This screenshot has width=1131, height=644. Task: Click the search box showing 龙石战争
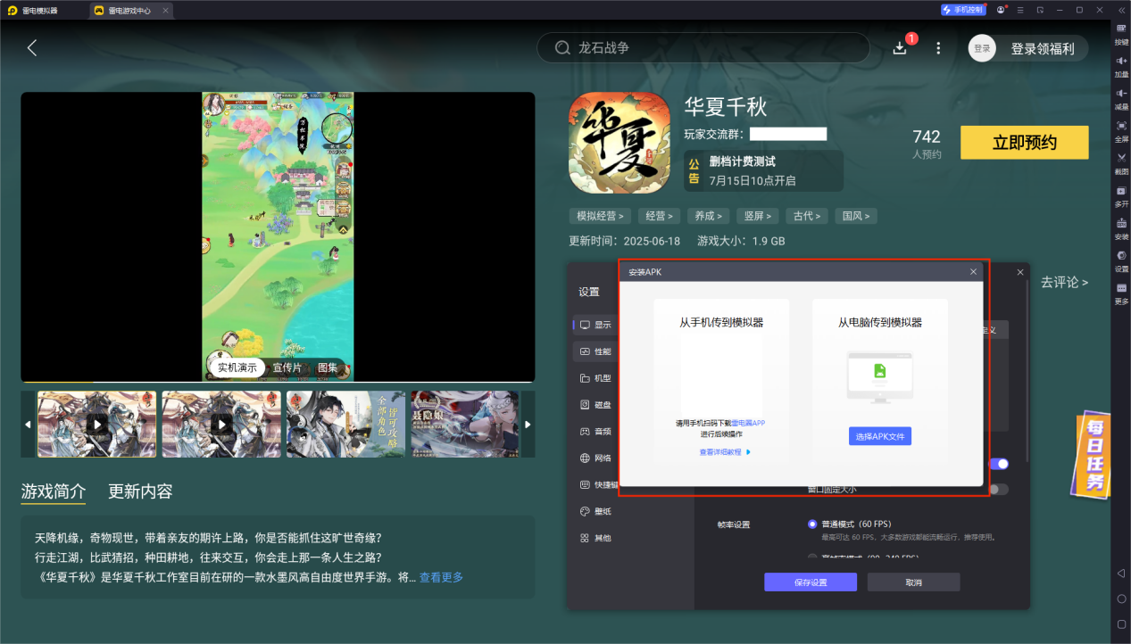tap(703, 48)
